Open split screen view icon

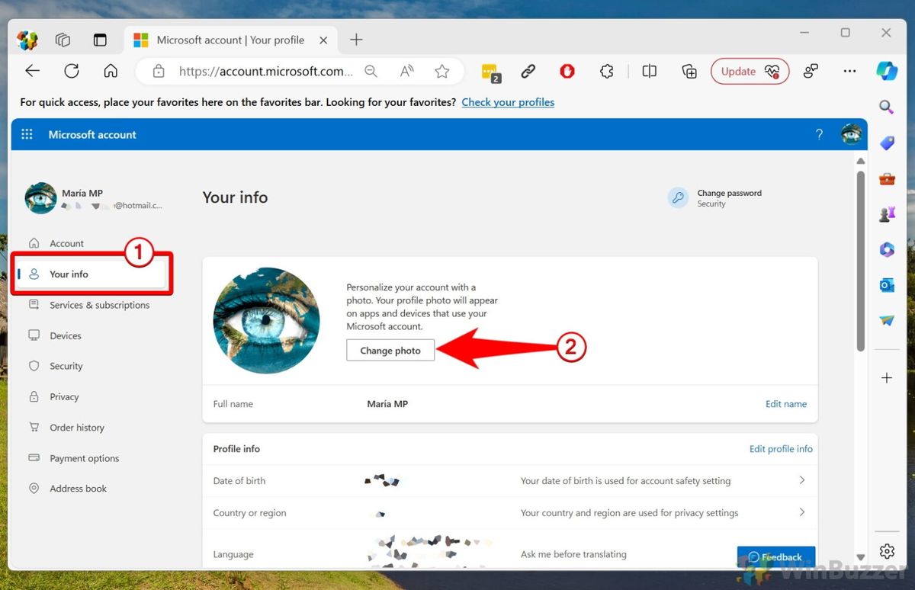point(650,71)
